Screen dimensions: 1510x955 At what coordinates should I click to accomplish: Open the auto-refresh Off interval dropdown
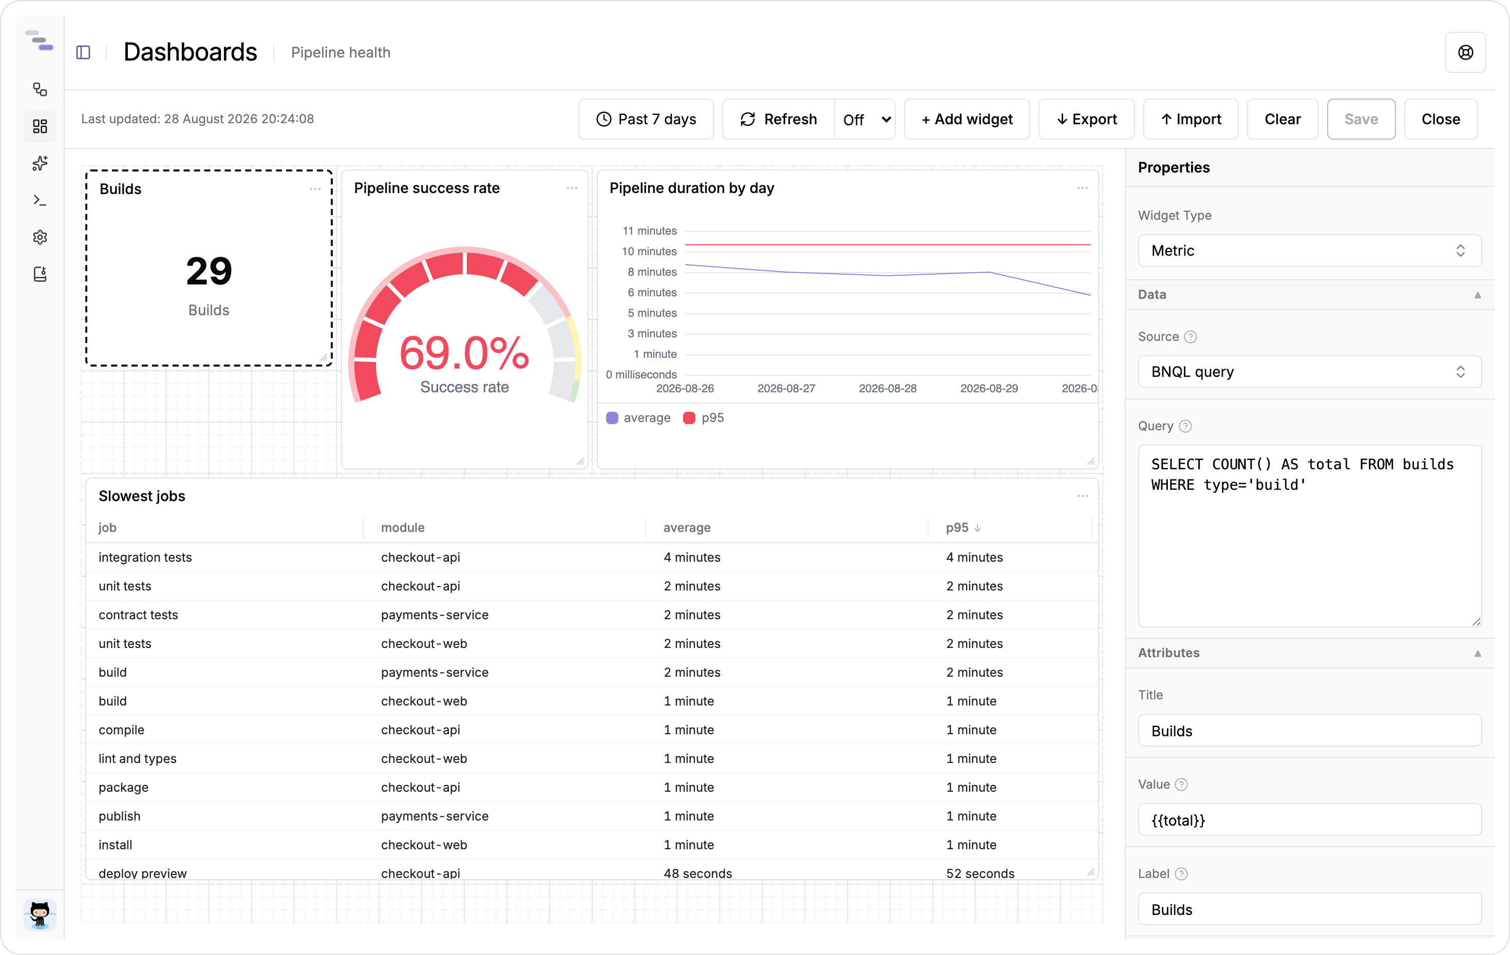865,119
